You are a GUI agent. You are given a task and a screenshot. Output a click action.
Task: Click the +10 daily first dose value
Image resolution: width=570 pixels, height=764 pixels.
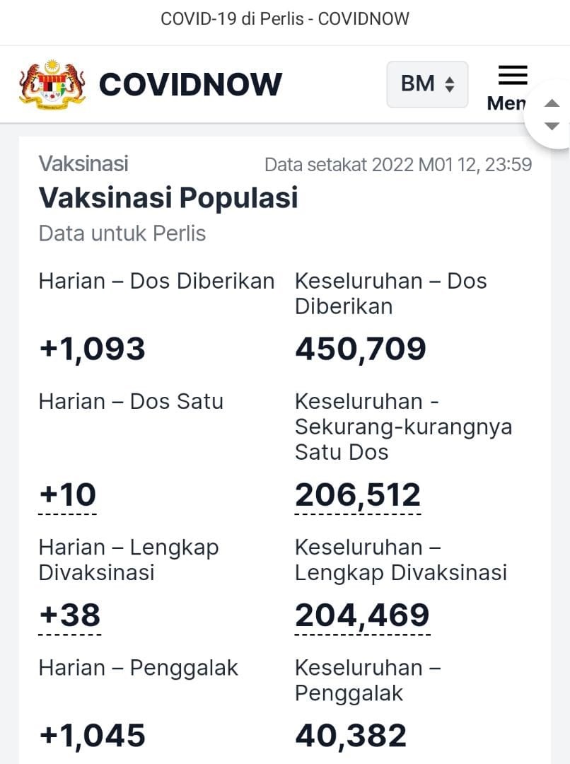click(x=68, y=494)
